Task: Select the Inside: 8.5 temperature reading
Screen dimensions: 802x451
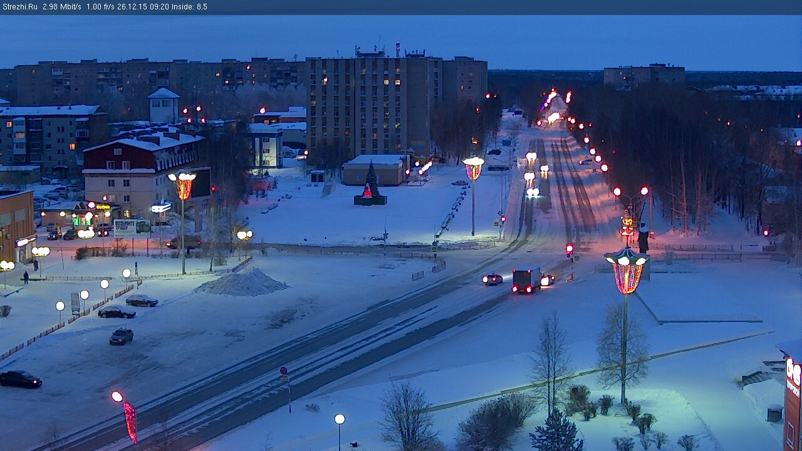Action: tap(189, 7)
